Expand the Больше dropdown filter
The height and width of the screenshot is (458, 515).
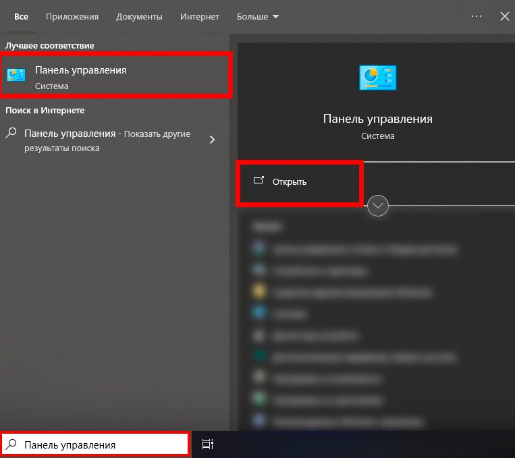point(258,16)
